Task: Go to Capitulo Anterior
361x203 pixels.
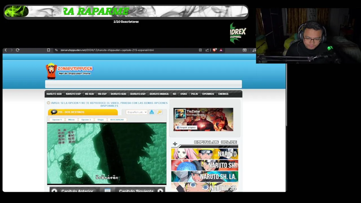Action: point(77,191)
